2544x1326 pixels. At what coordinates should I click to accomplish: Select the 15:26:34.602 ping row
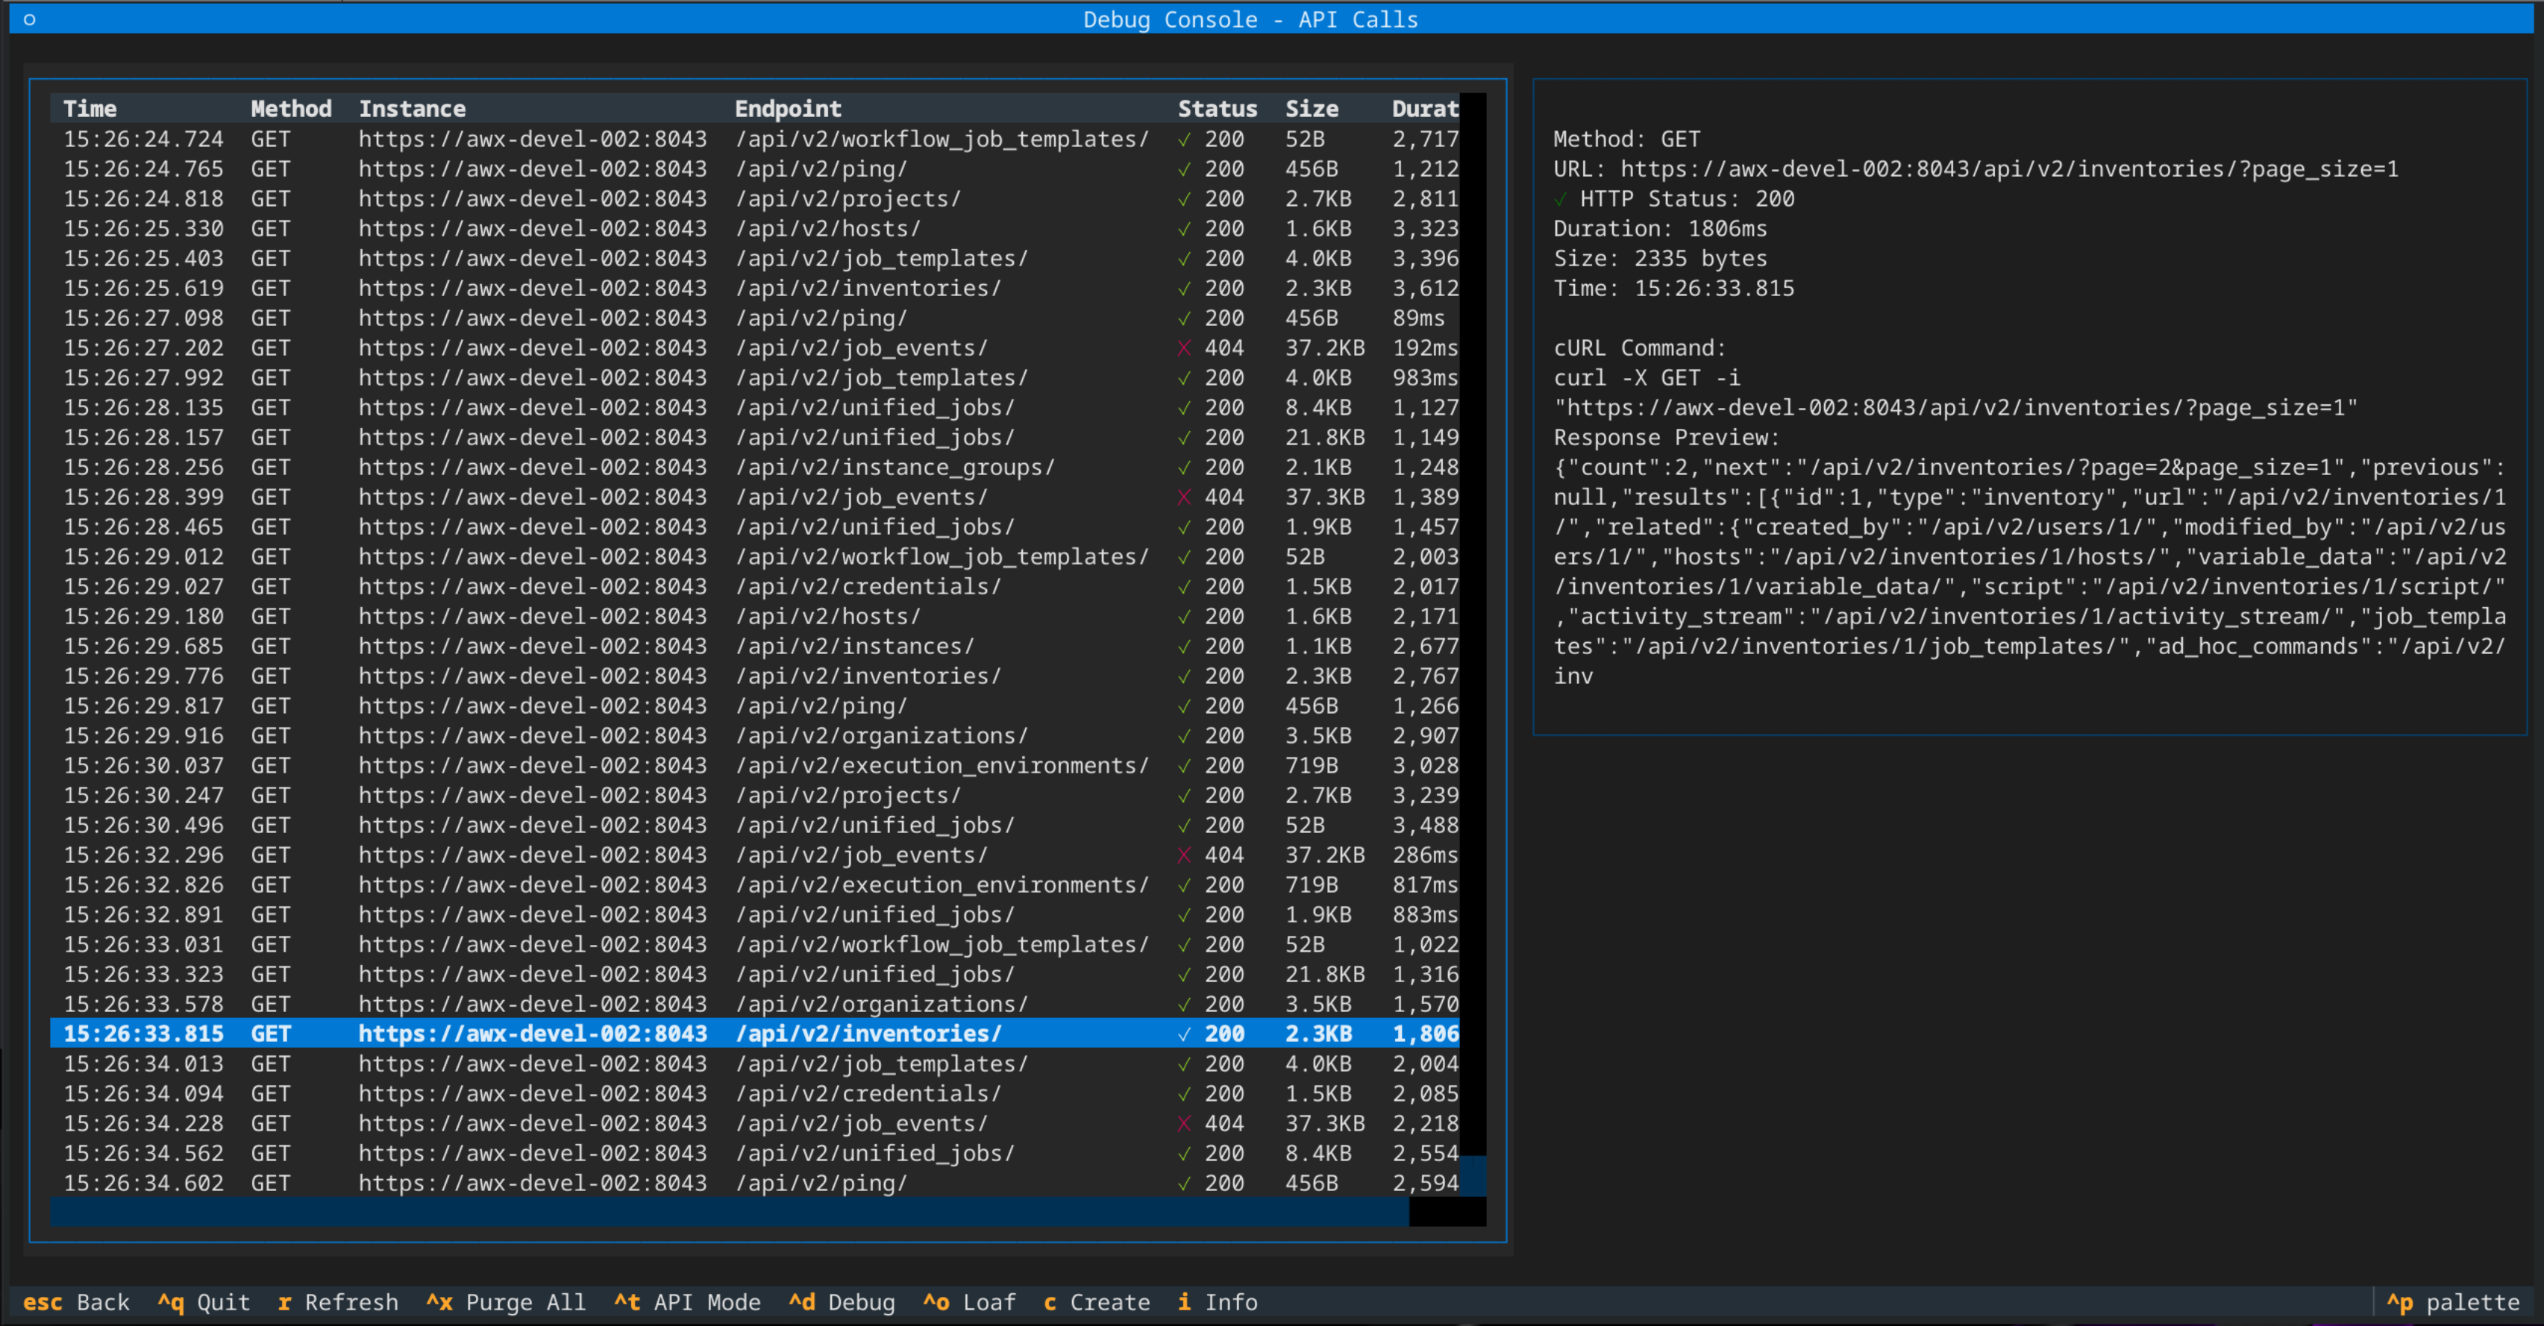pyautogui.click(x=754, y=1183)
